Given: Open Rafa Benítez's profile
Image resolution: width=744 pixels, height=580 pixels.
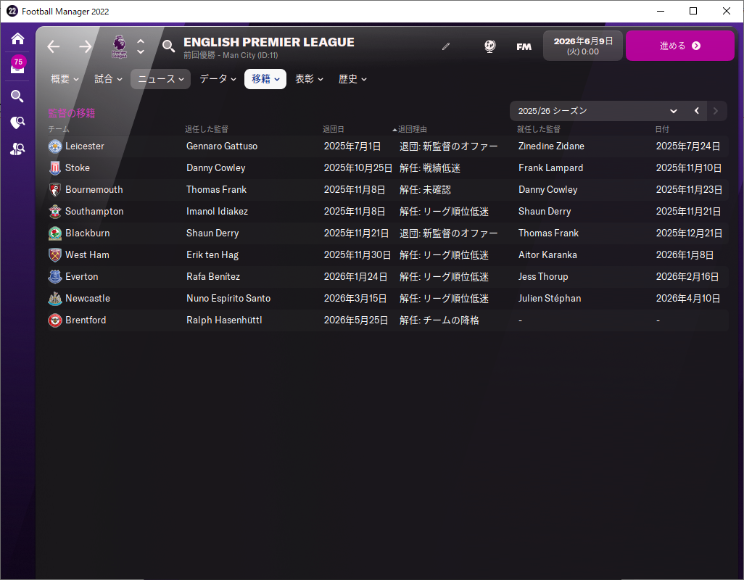Looking at the screenshot, I should (213, 276).
